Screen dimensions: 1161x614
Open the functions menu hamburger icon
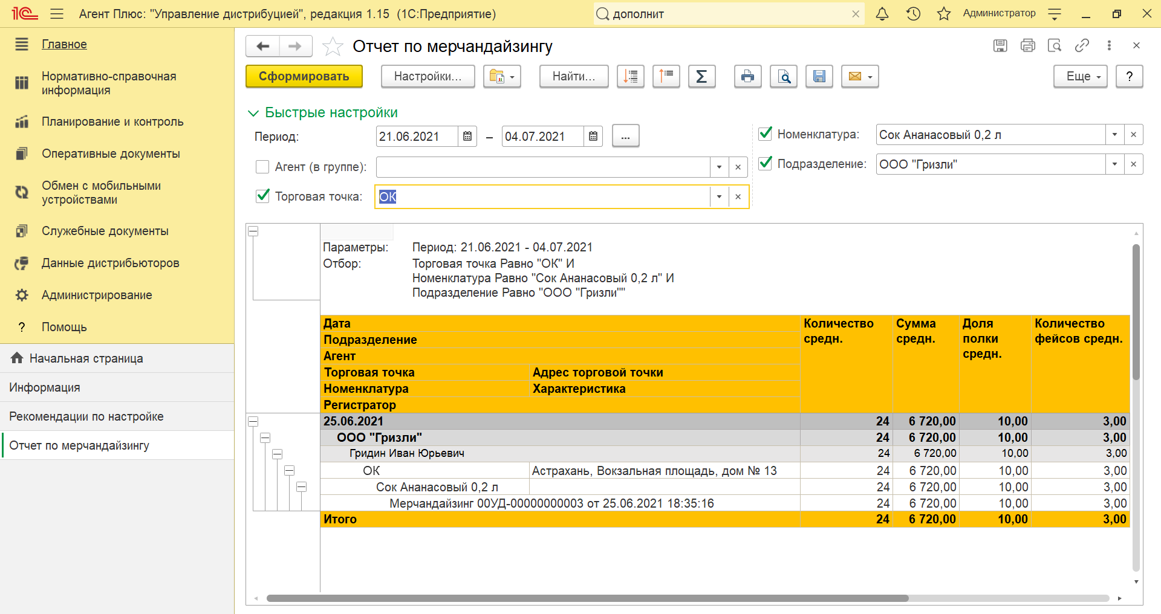(x=57, y=14)
